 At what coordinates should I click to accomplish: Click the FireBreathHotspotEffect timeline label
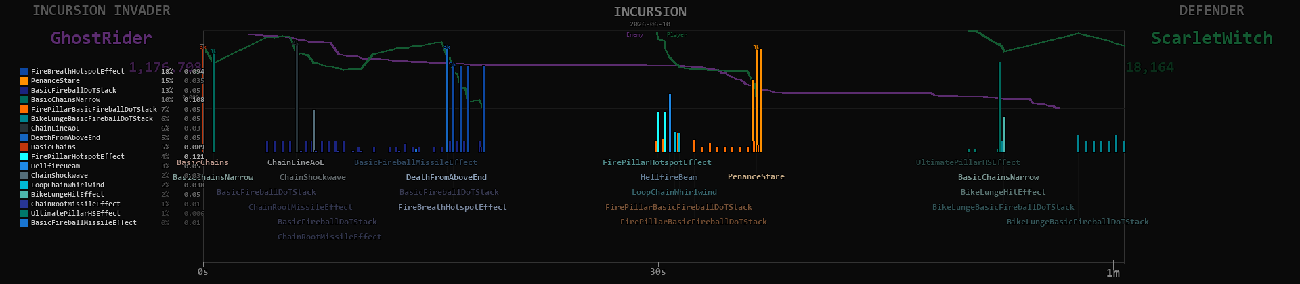pyautogui.click(x=452, y=207)
